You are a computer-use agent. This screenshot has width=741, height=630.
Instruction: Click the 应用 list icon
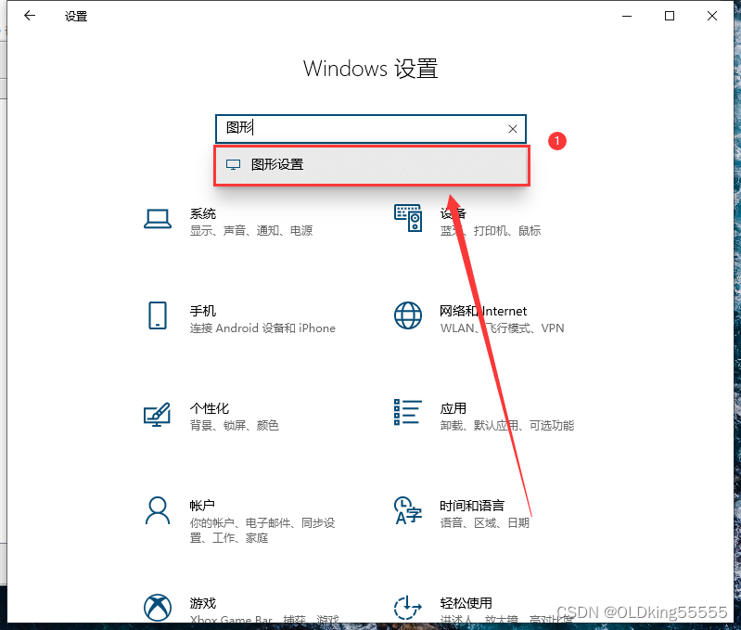(x=408, y=412)
